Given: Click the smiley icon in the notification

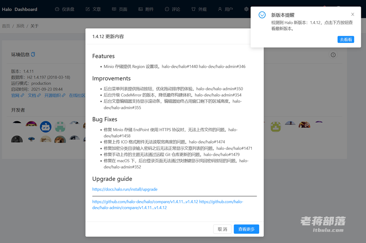Looking at the screenshot, I should click(x=262, y=15).
